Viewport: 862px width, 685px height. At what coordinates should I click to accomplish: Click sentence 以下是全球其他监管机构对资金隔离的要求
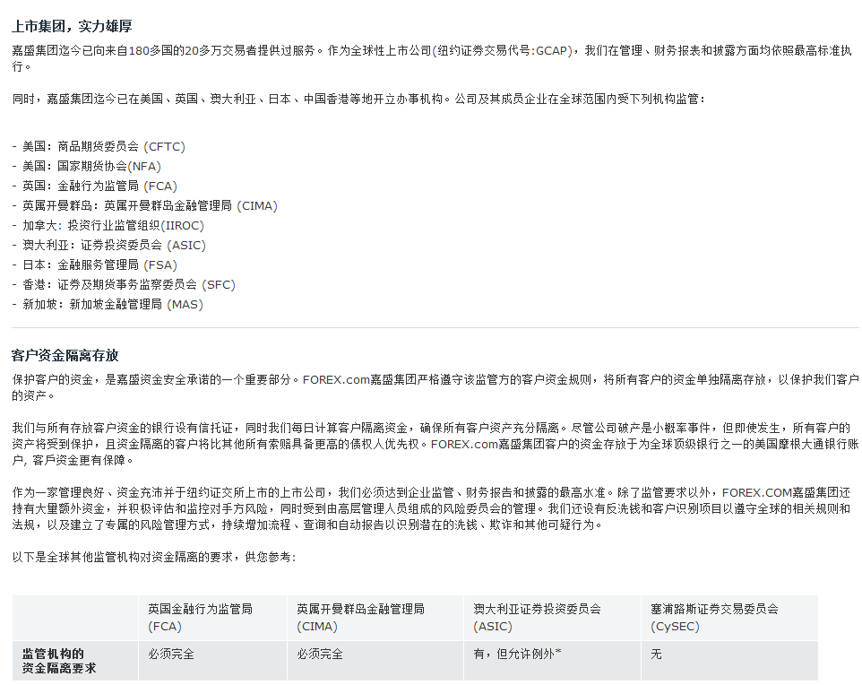click(154, 558)
